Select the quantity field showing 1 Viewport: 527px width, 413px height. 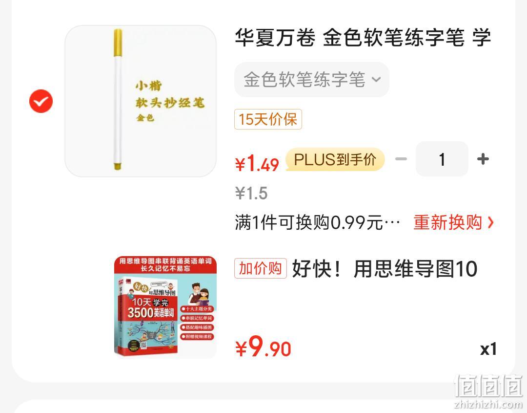tap(442, 159)
